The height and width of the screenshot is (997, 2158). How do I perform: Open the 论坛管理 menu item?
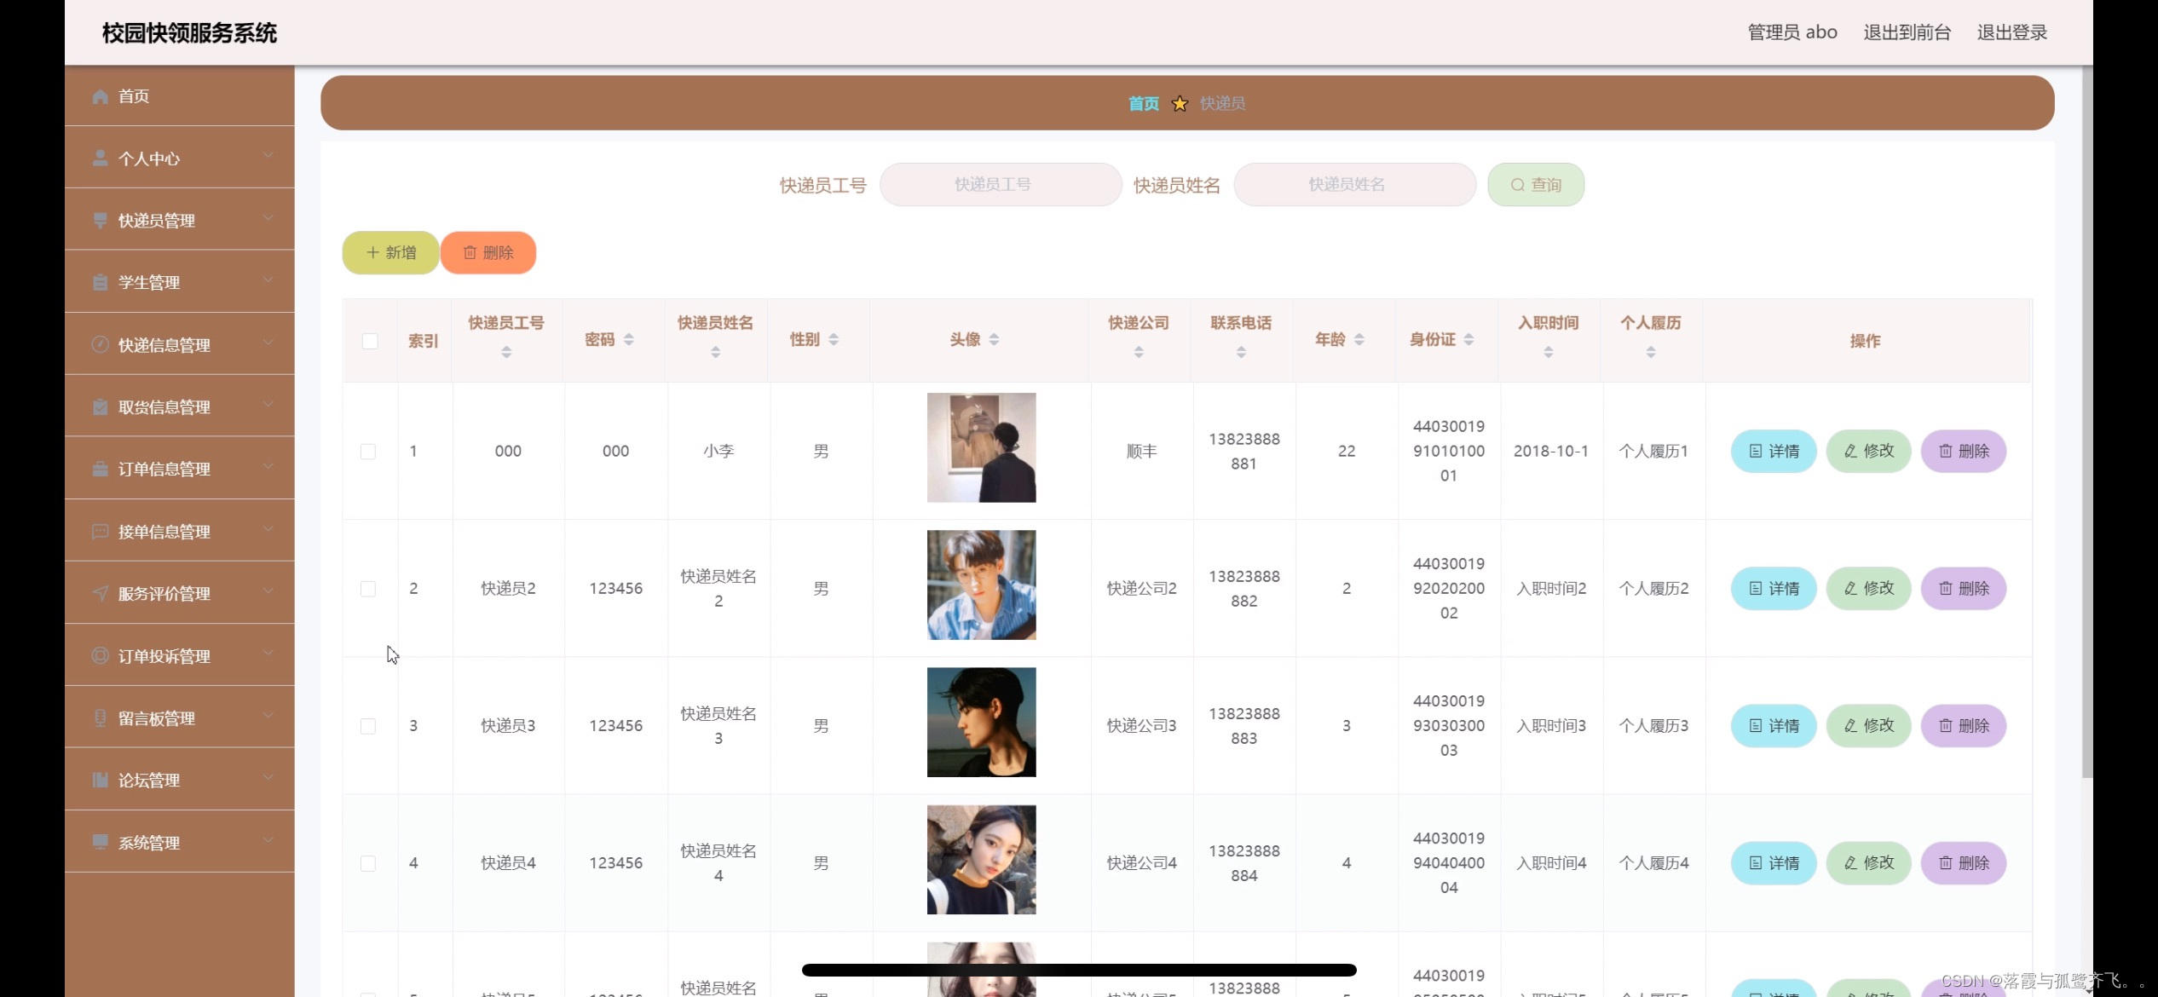pos(180,781)
